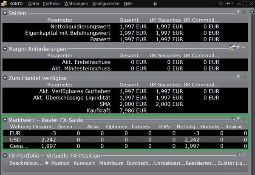Image resolution: width=255 pixels, height=175 pixels.
Task: Click the UK Commod… header in Salden
Action: [201, 20]
